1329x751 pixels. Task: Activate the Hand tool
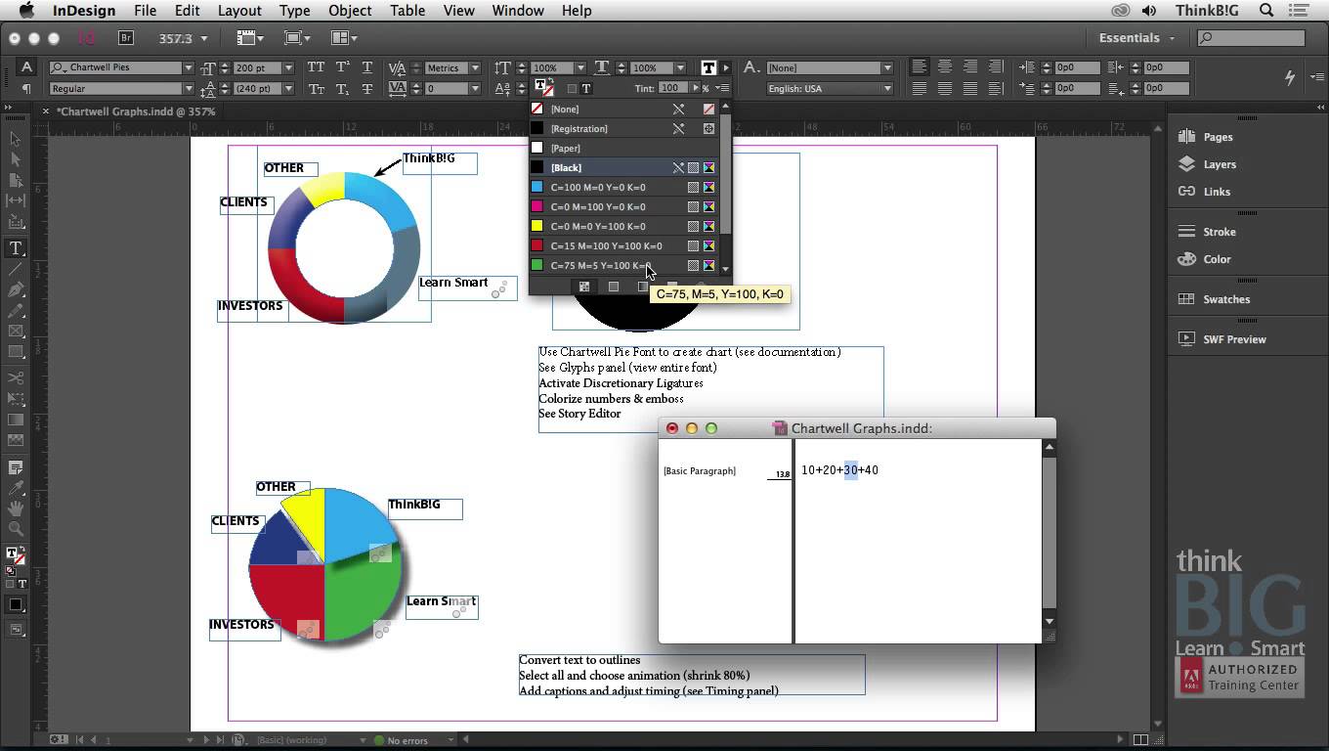coord(16,508)
